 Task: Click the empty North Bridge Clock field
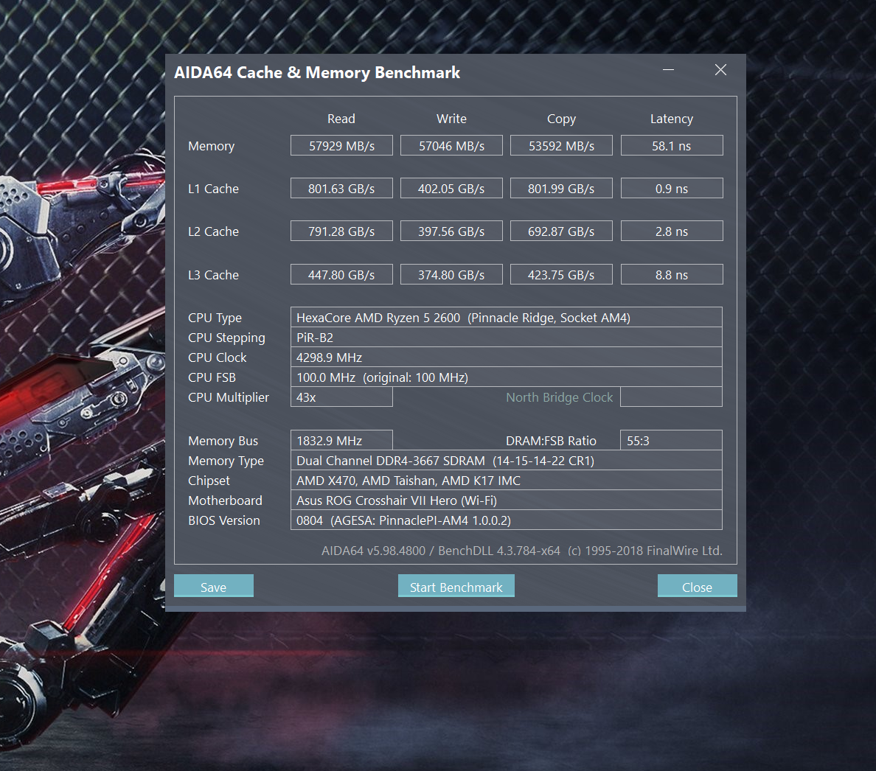pyautogui.click(x=671, y=397)
